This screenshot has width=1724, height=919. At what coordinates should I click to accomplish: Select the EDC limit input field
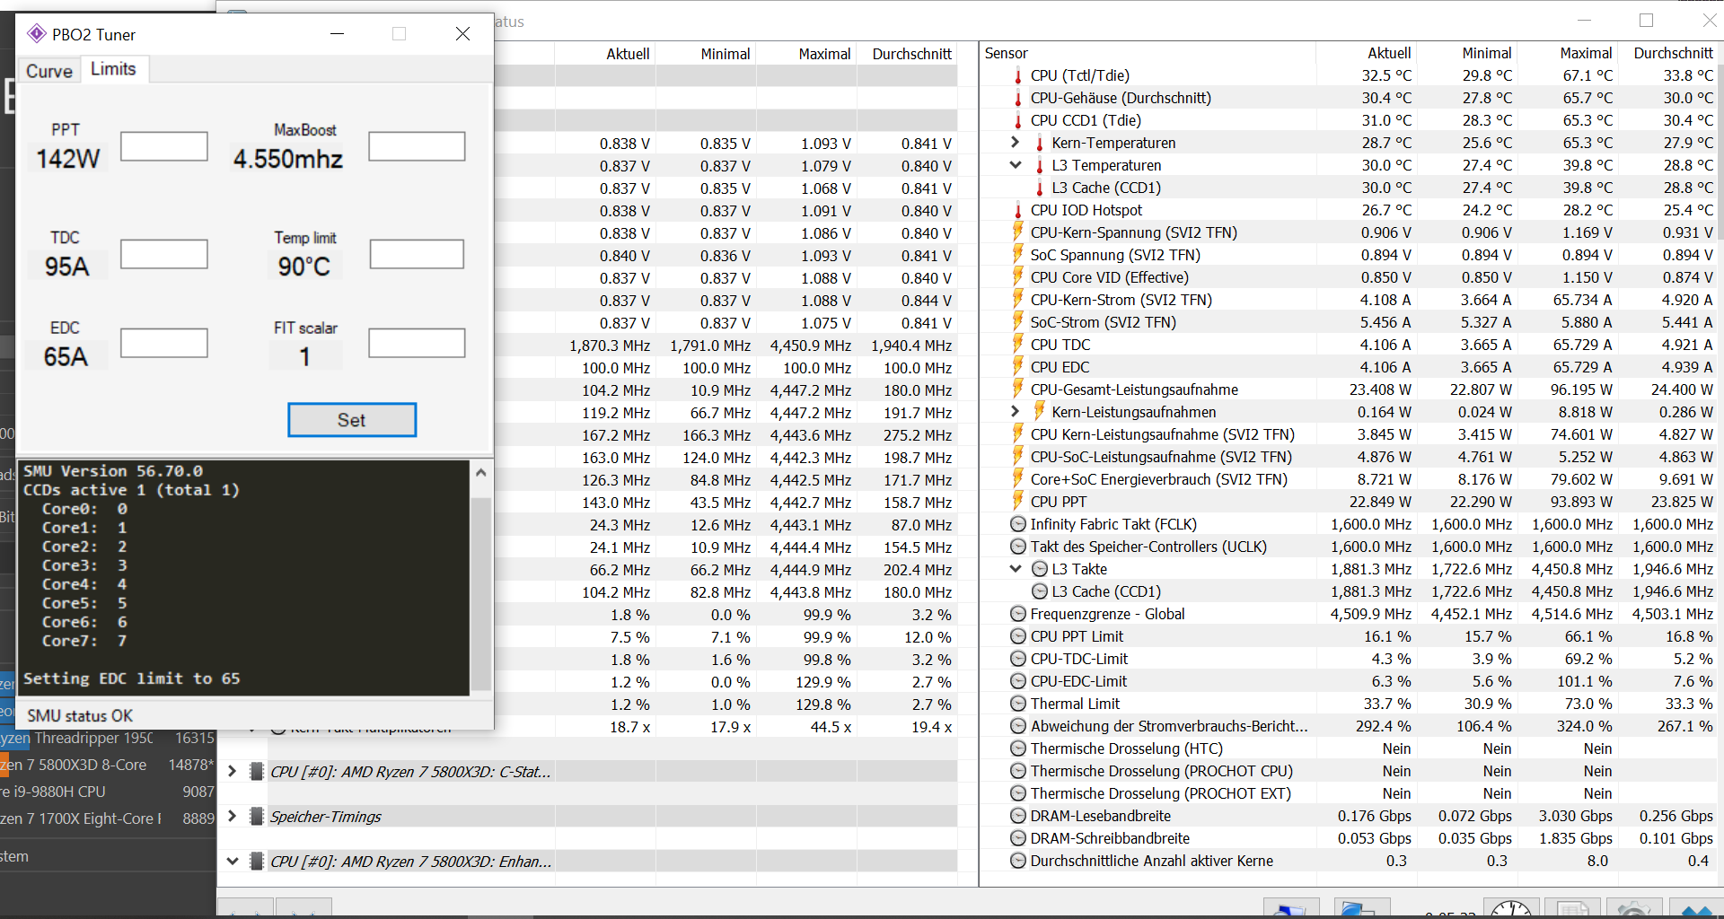[x=164, y=343]
